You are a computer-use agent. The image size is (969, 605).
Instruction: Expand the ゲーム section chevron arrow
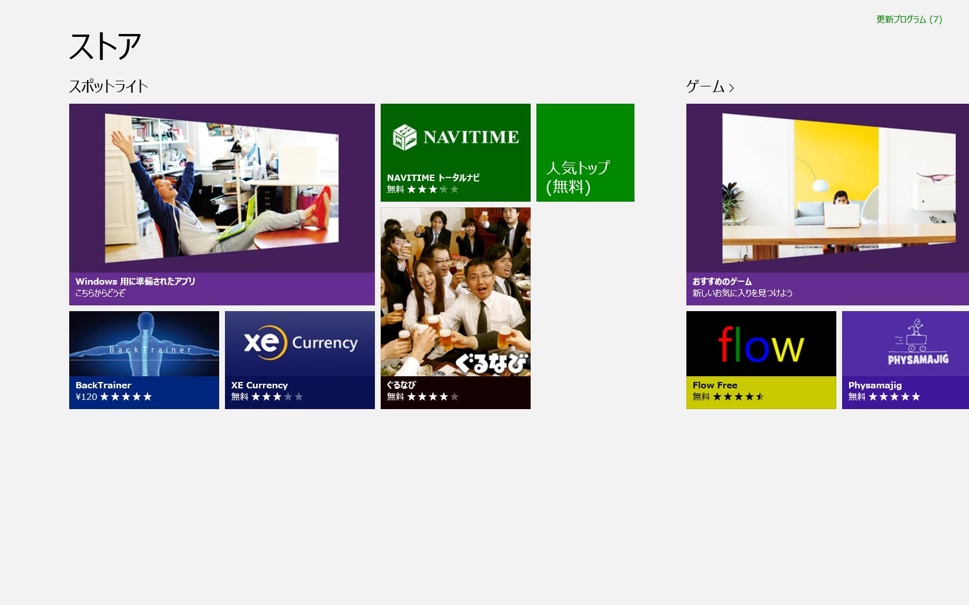point(731,88)
